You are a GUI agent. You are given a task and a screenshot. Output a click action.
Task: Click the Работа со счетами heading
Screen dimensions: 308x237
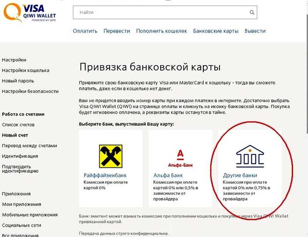pyautogui.click(x=23, y=114)
